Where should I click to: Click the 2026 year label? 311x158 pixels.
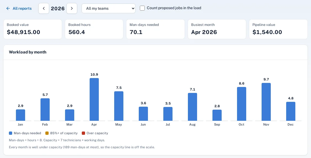click(x=58, y=9)
